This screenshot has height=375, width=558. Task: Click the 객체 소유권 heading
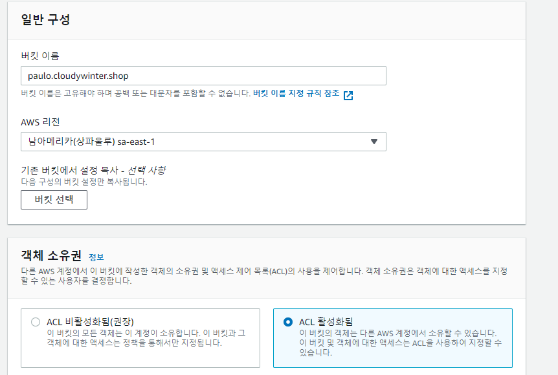click(51, 255)
